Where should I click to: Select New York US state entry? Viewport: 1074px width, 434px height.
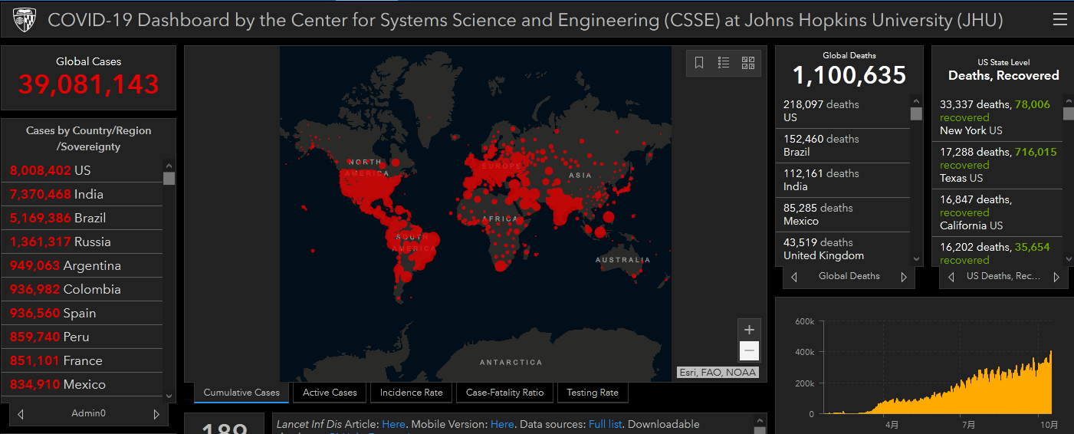[999, 117]
